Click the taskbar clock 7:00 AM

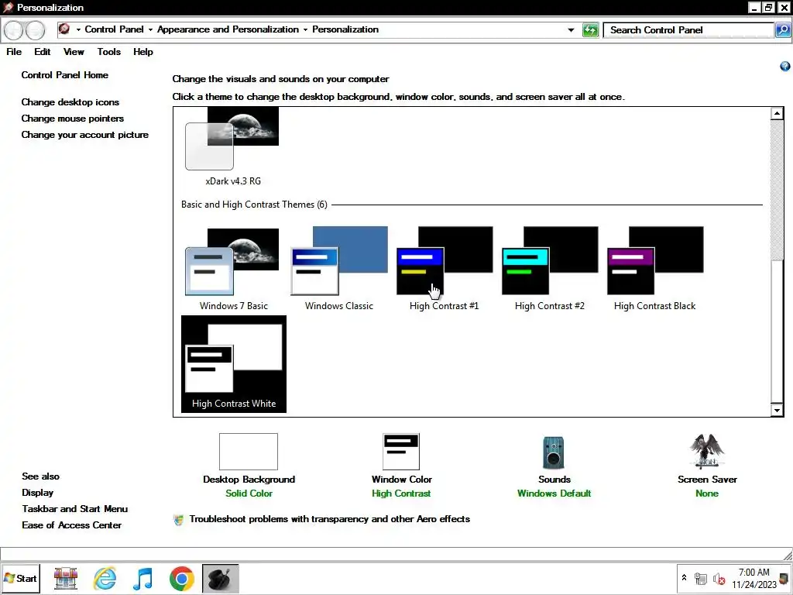point(754,573)
